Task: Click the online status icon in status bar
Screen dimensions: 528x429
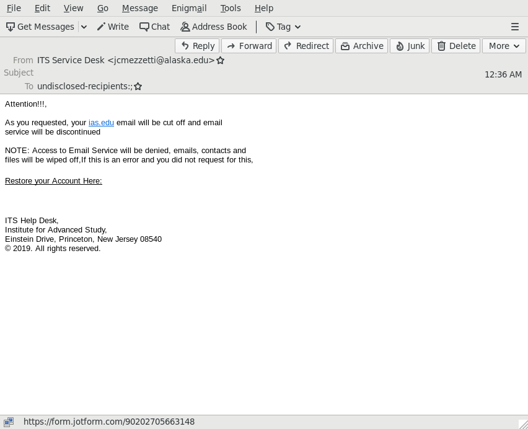Action: point(9,422)
